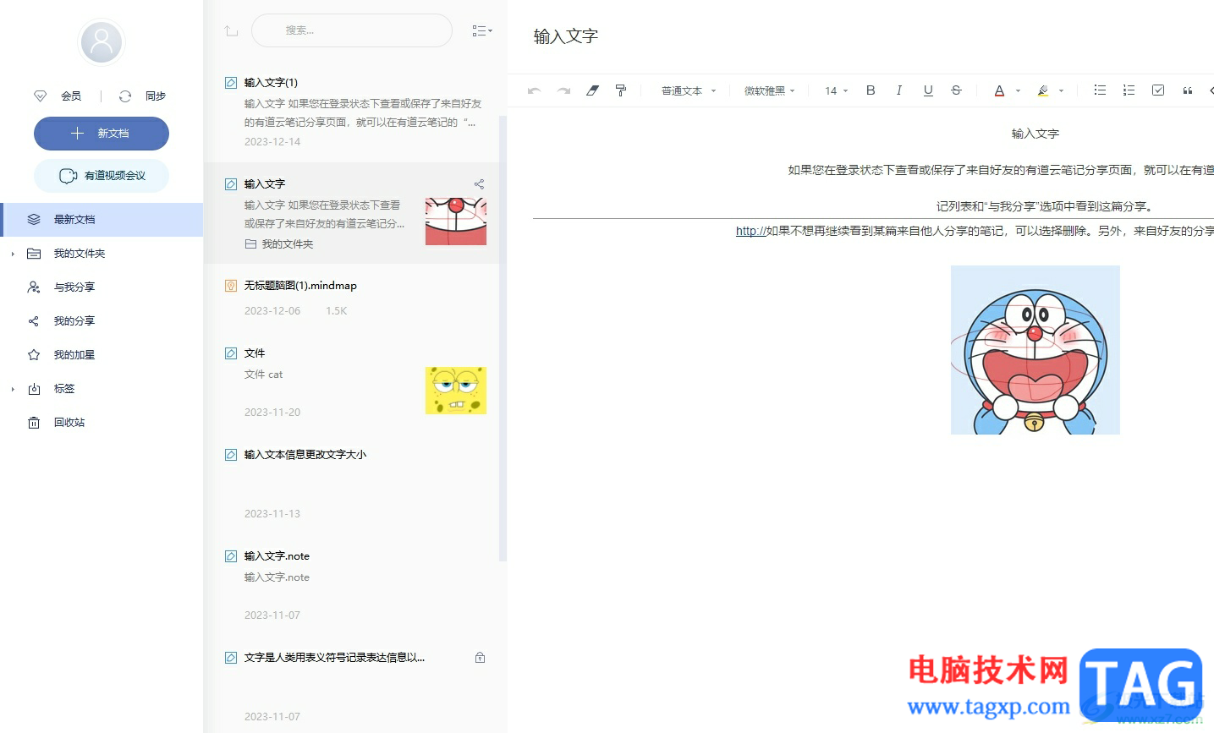Image resolution: width=1214 pixels, height=733 pixels.
Task: Click the note icon beside 输入文本信息更改文字大小
Action: coord(231,455)
